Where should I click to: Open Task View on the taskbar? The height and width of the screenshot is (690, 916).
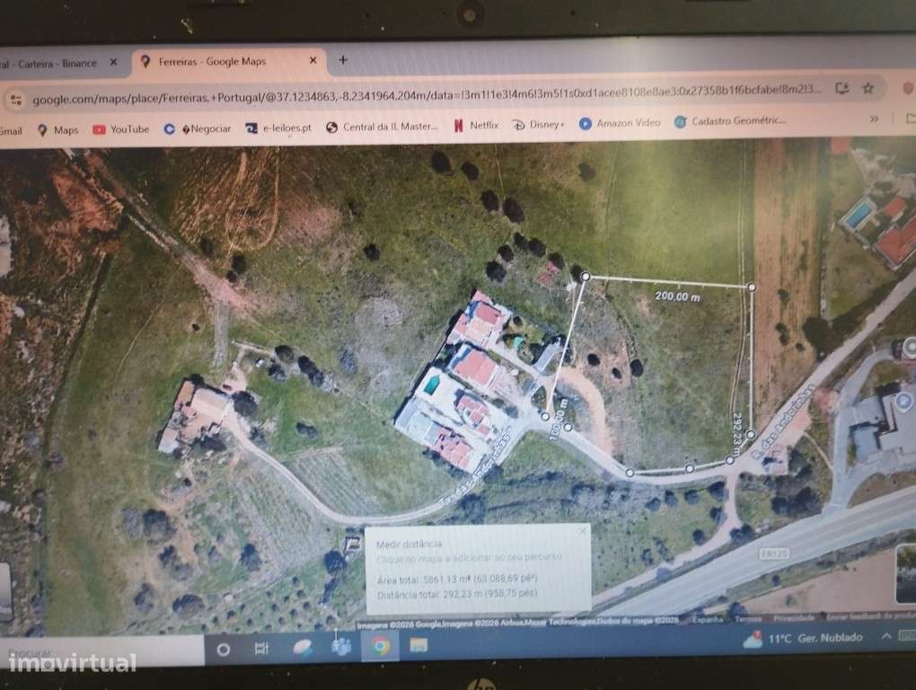261,648
